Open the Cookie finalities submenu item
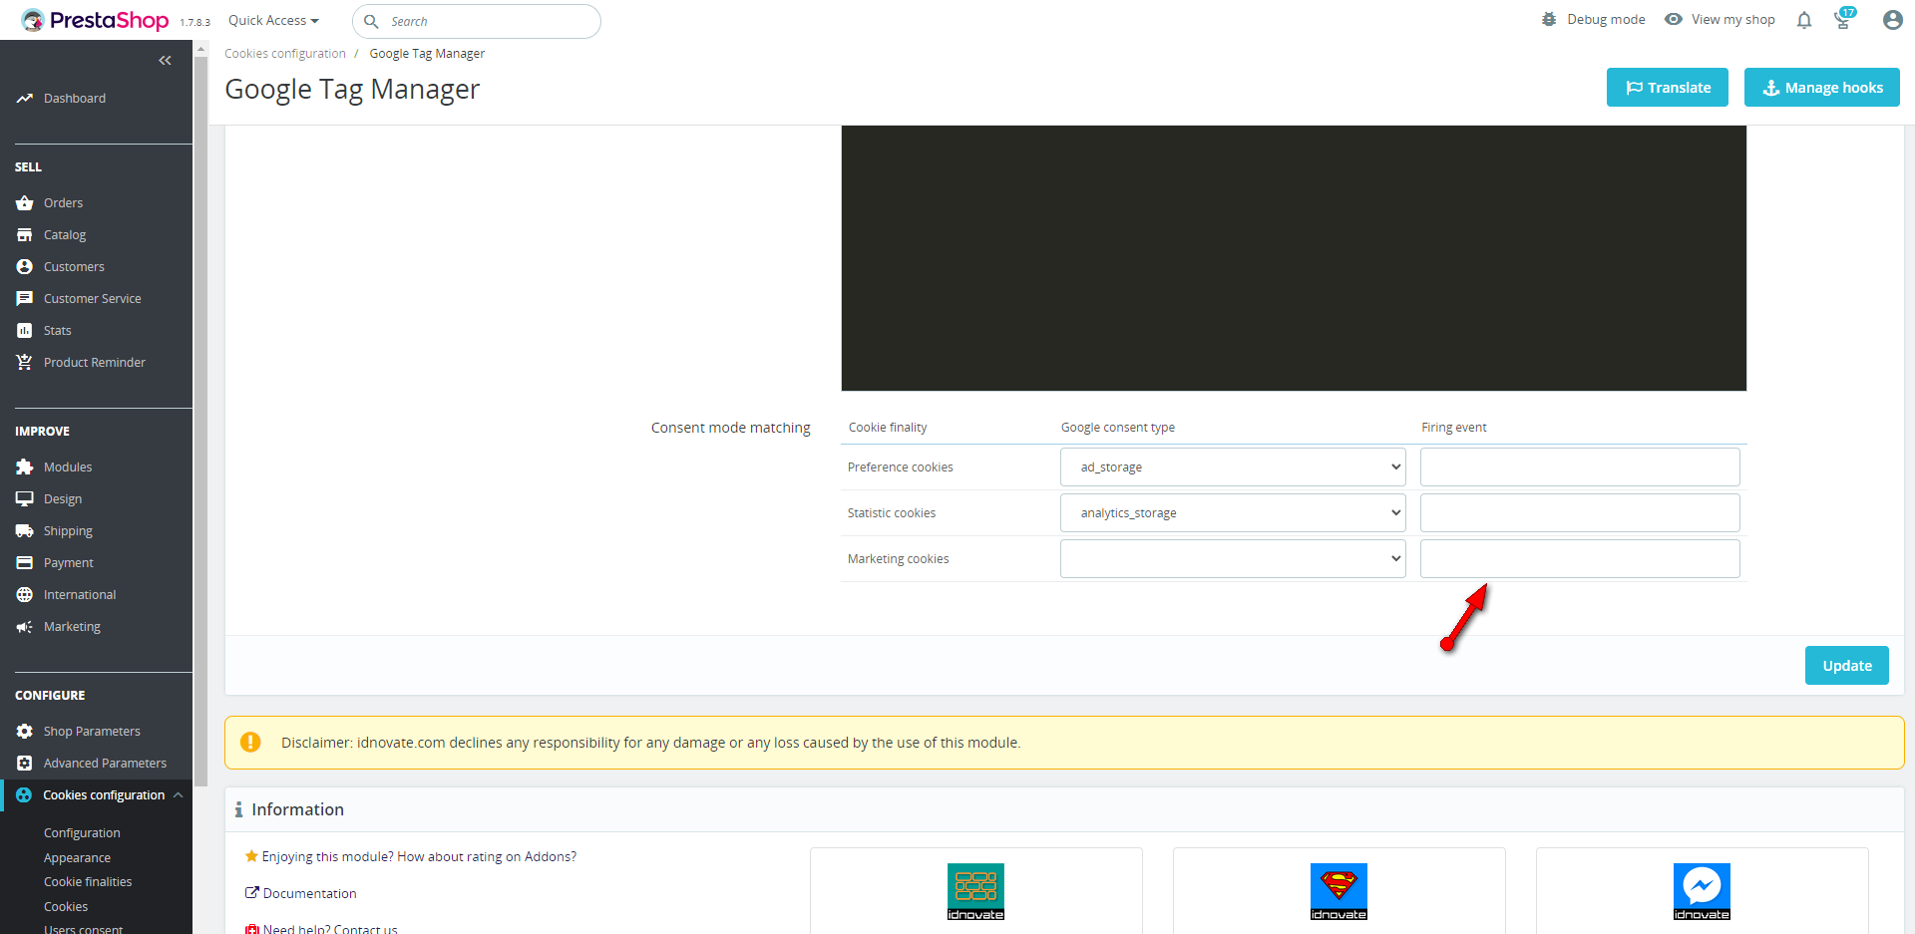Image resolution: width=1915 pixels, height=934 pixels. (88, 882)
